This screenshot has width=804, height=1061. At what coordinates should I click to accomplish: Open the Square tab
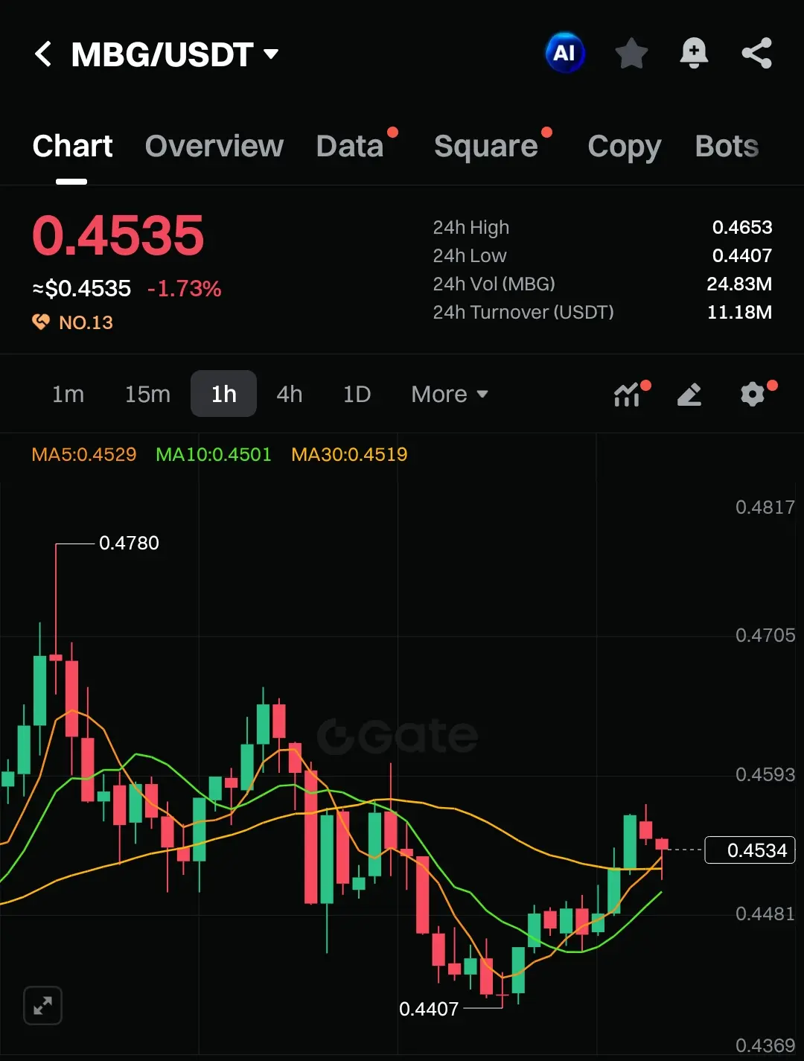click(x=486, y=147)
